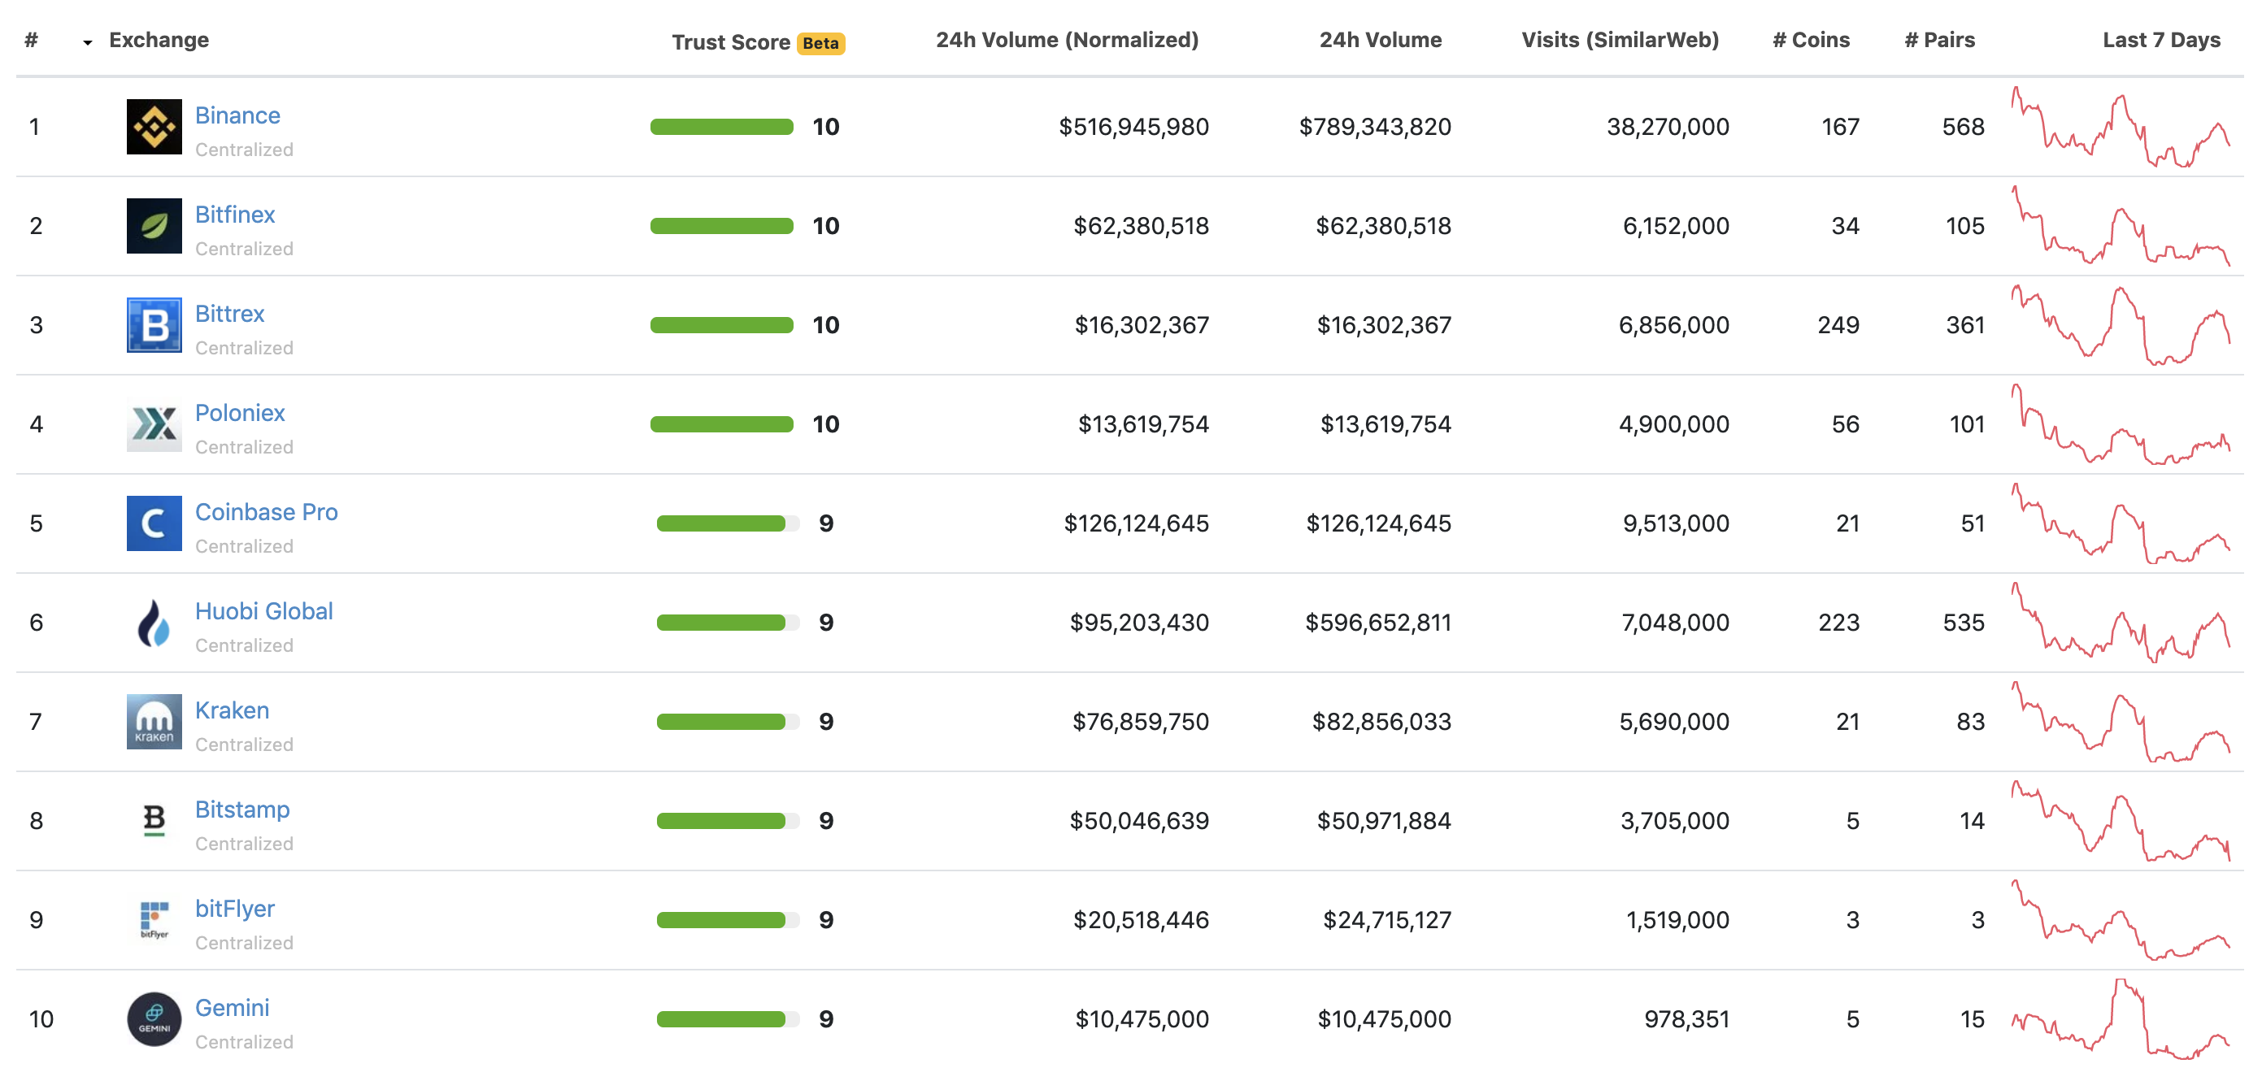Click Binance's pairs count 568
This screenshot has width=2249, height=1068.
1963,127
